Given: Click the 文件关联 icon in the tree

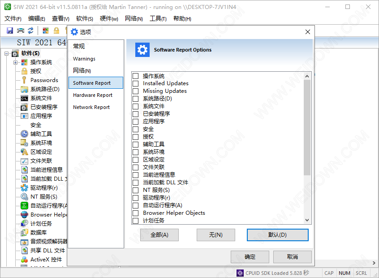Looking at the screenshot, I should [24, 161].
